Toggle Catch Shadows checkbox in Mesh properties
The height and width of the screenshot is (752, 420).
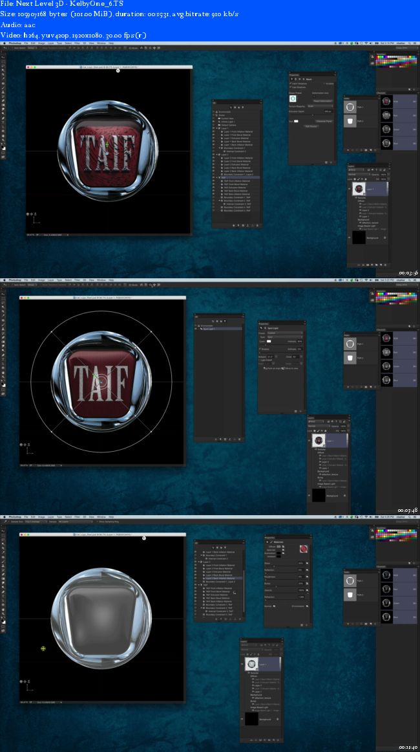tap(291, 83)
